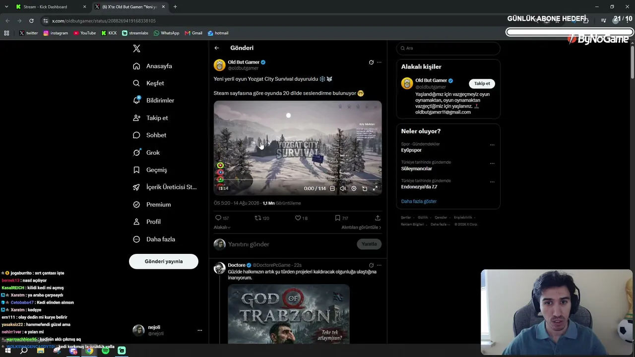Image resolution: width=635 pixels, height=357 pixels.
Task: Switch to the Stream - Kick Dashboard tab
Action: click(x=51, y=7)
